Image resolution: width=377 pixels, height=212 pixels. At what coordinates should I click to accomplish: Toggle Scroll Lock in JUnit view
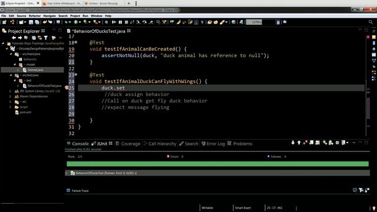(x=312, y=143)
